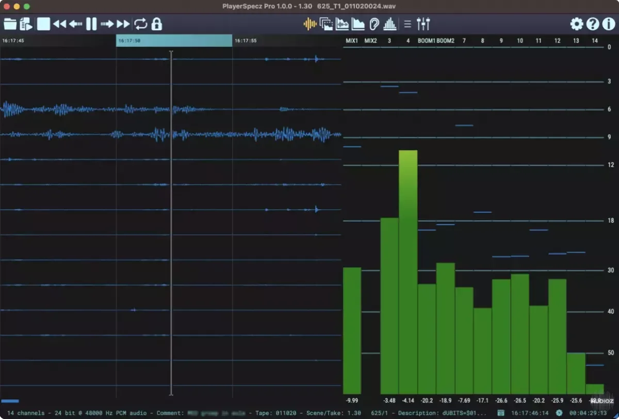Toggle the padlock lock button
The height and width of the screenshot is (419, 619).
156,24
